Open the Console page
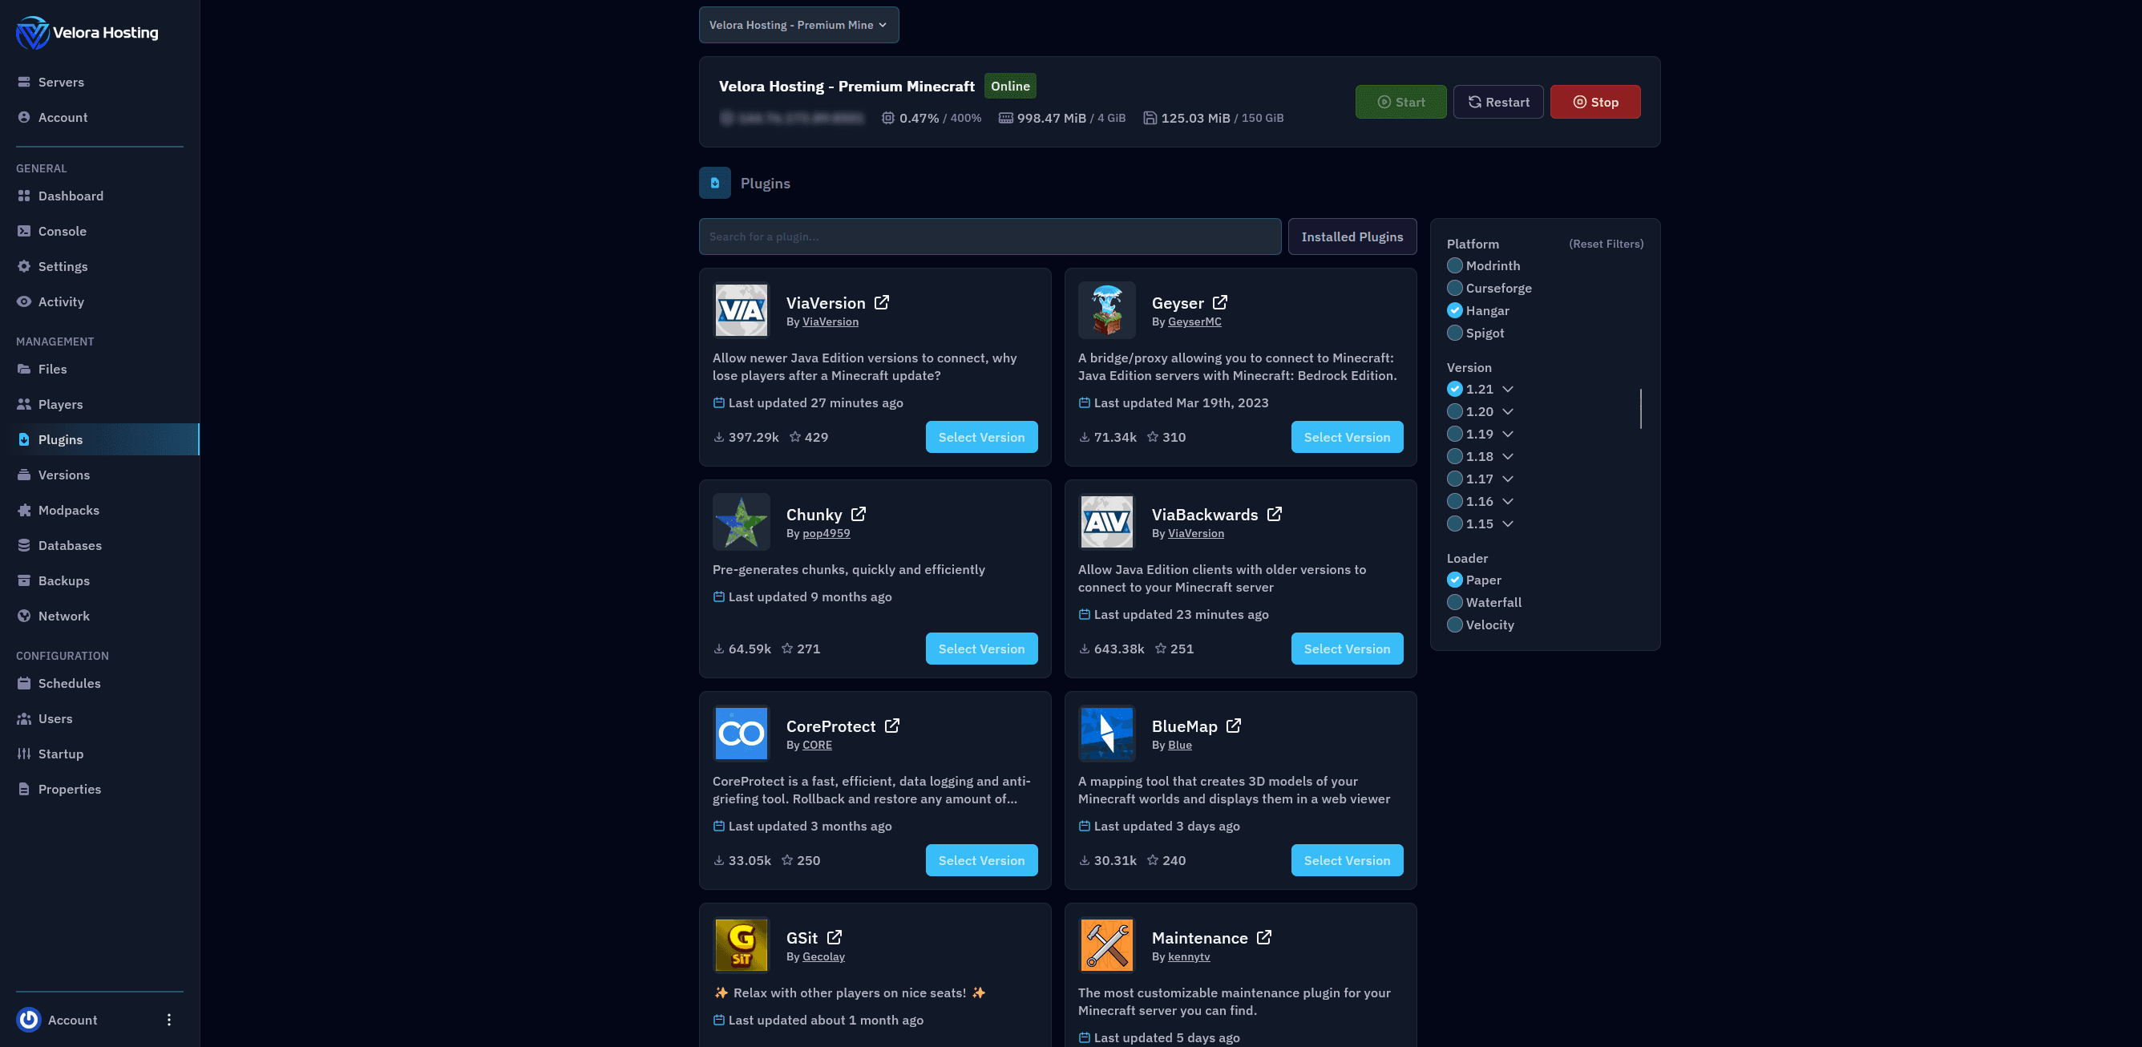Screen dimensions: 2142x1047 (63, 230)
